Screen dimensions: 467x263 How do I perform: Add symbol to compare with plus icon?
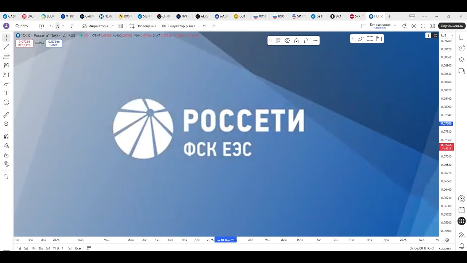(41, 26)
